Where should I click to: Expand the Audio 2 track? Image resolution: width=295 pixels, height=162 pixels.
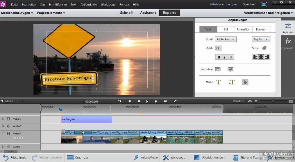point(3,126)
